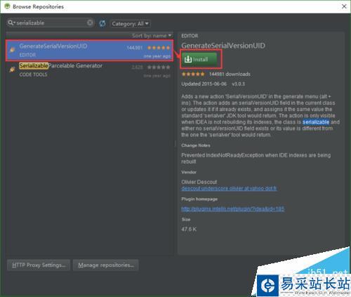Click star rating of Serializable Parcelable row
The image size is (351, 297).
click(x=159, y=67)
